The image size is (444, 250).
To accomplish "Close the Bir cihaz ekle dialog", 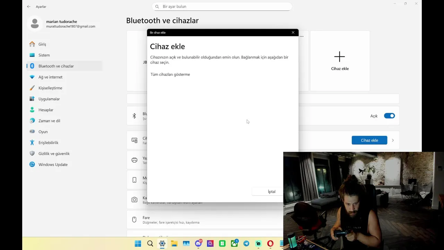I will (x=293, y=33).
